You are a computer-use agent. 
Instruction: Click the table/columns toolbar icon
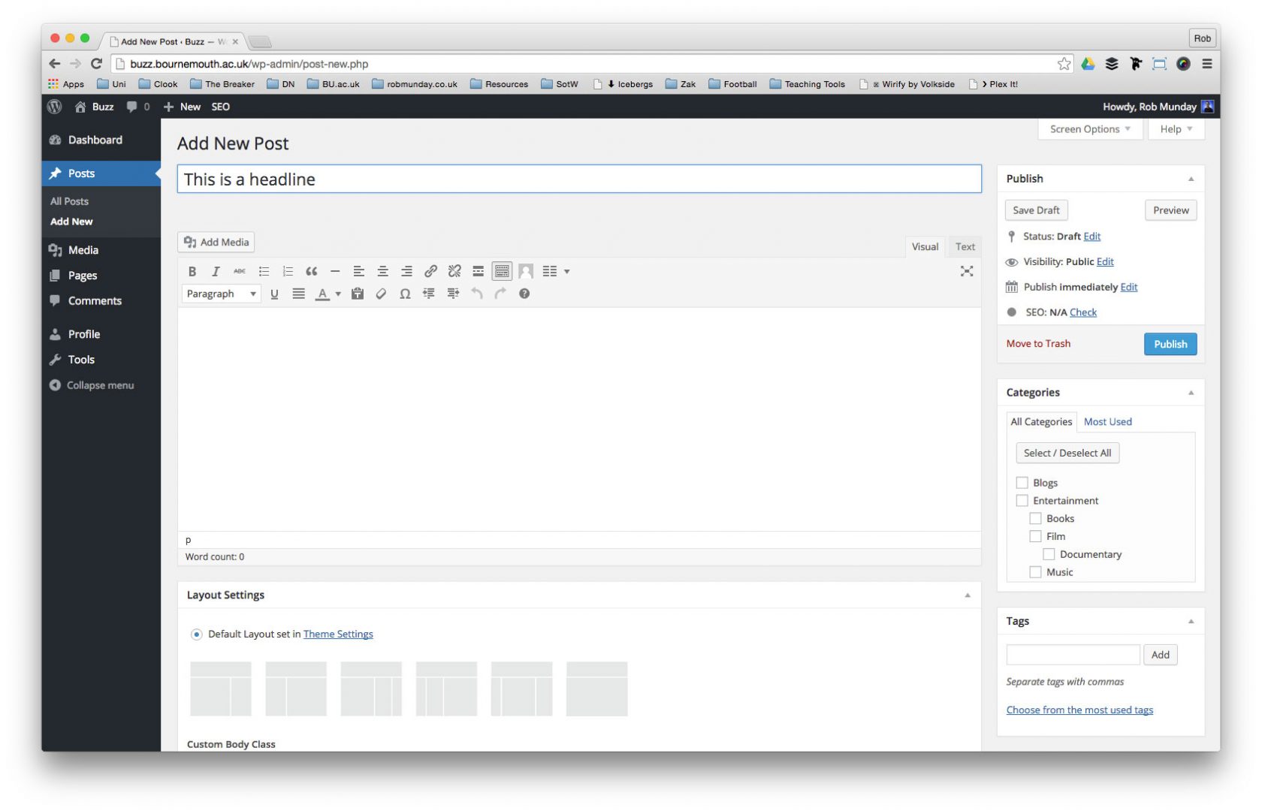pos(550,271)
